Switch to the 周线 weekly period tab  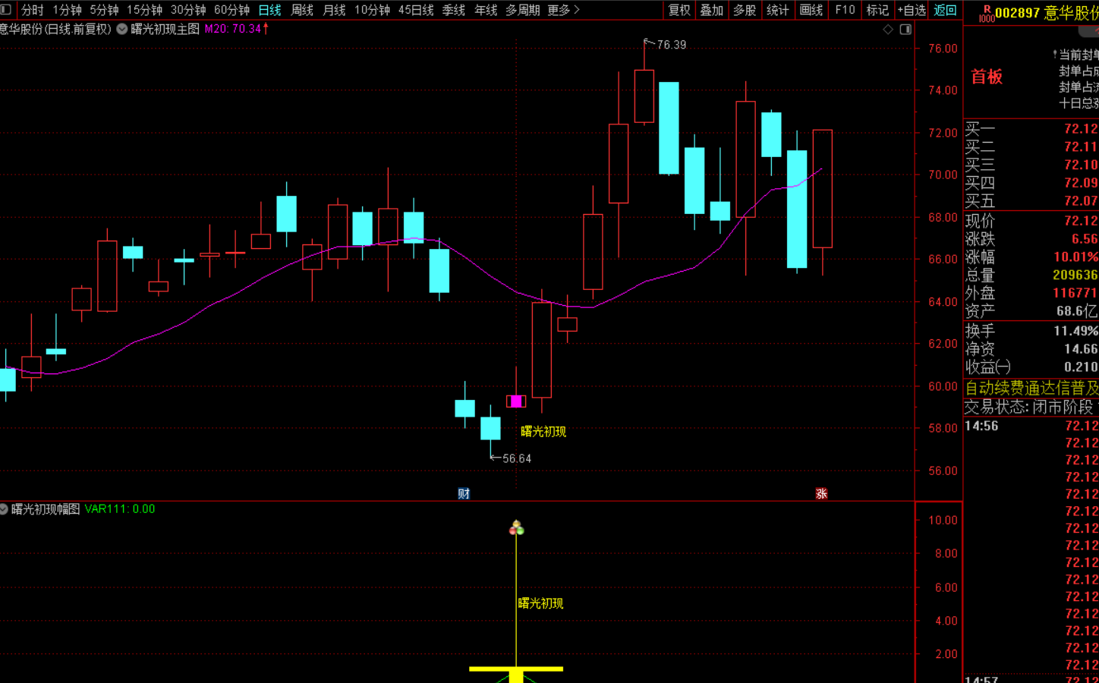[302, 10]
